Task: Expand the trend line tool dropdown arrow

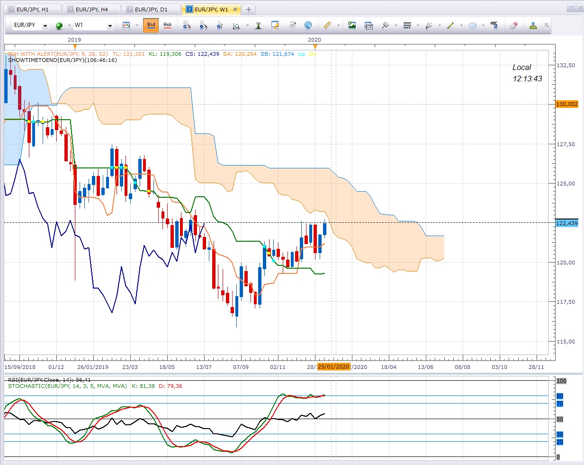Action: 461,26
